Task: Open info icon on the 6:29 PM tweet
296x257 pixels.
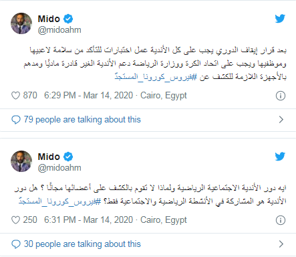Action: click(281, 96)
